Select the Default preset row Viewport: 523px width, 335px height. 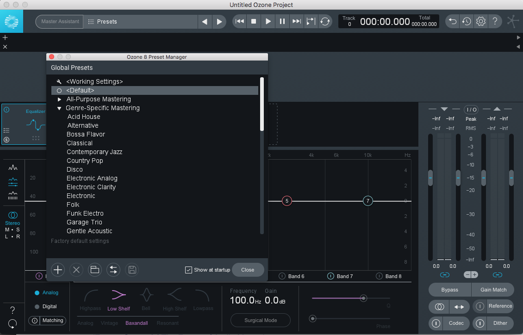coord(155,90)
